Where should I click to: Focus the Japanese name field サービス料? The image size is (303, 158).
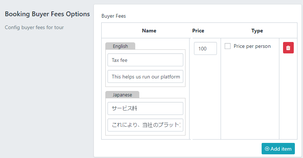145,109
